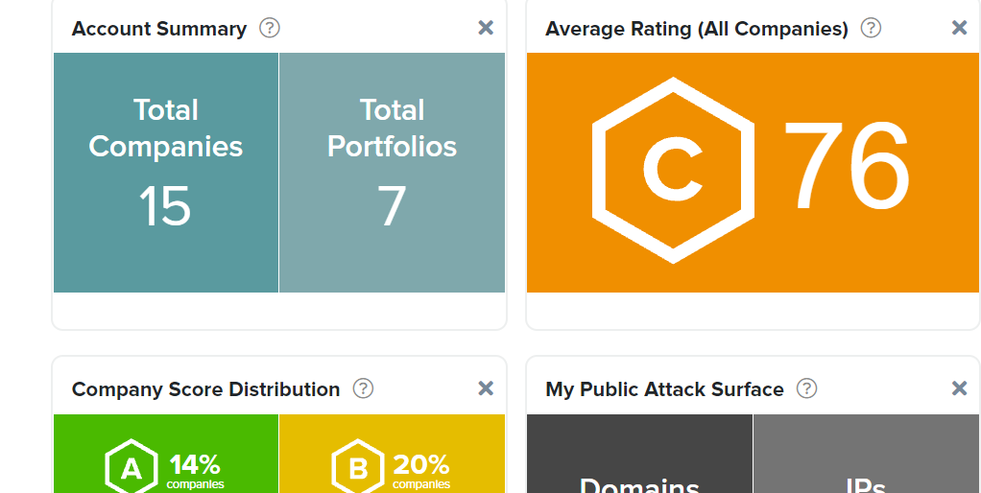Close the My Public Attack Surface widget
981x493 pixels.
pyautogui.click(x=959, y=388)
